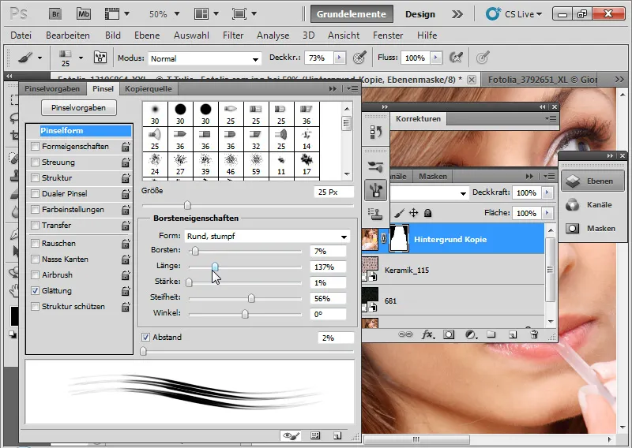
Task: Open layers Fläche fill slider arrow
Action: [547, 213]
